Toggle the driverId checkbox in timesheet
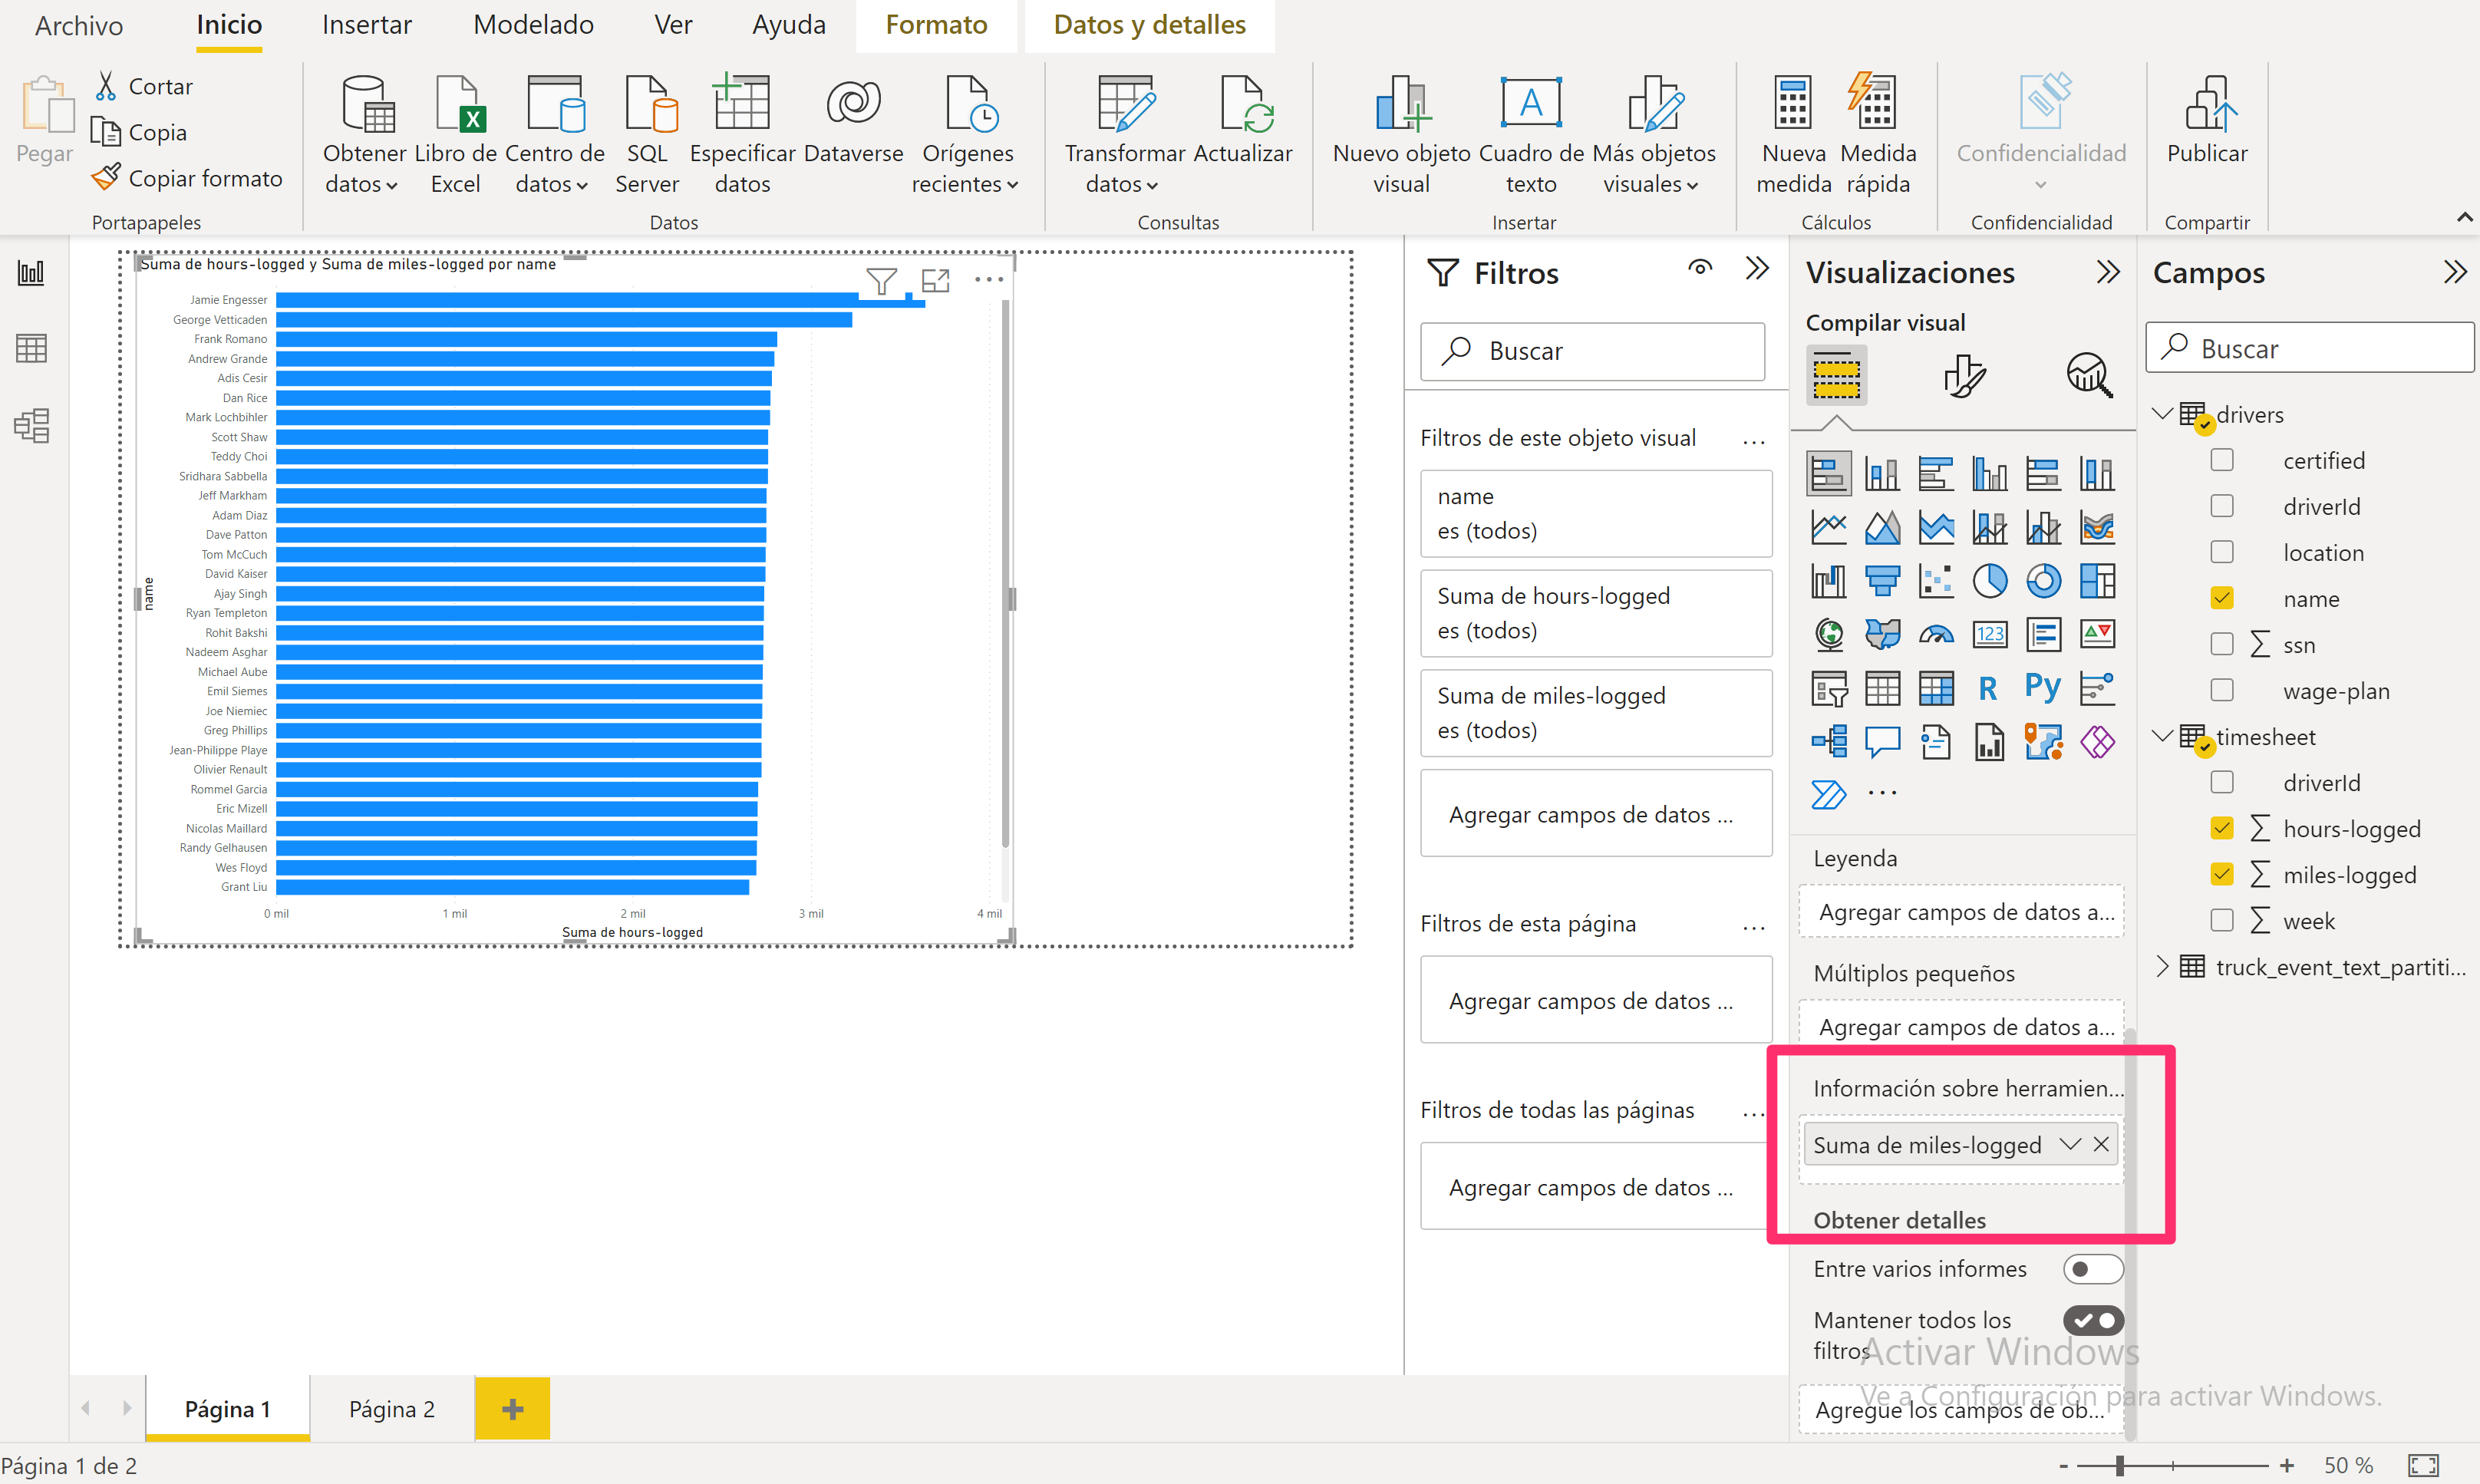Screen dimensions: 2480x1484 (2222, 783)
